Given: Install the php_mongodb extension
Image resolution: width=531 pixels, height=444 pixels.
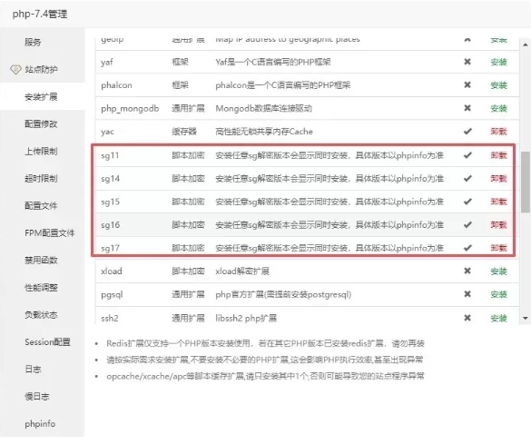Looking at the screenshot, I should point(499,108).
